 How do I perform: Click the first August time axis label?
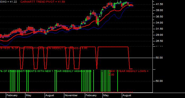pyautogui.click(x=50, y=95)
